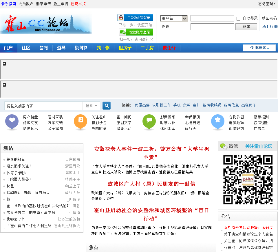The image size is (278, 252).
Task: Open announcement 互联网用户账号名称管理规定
Action: [x=248, y=247]
